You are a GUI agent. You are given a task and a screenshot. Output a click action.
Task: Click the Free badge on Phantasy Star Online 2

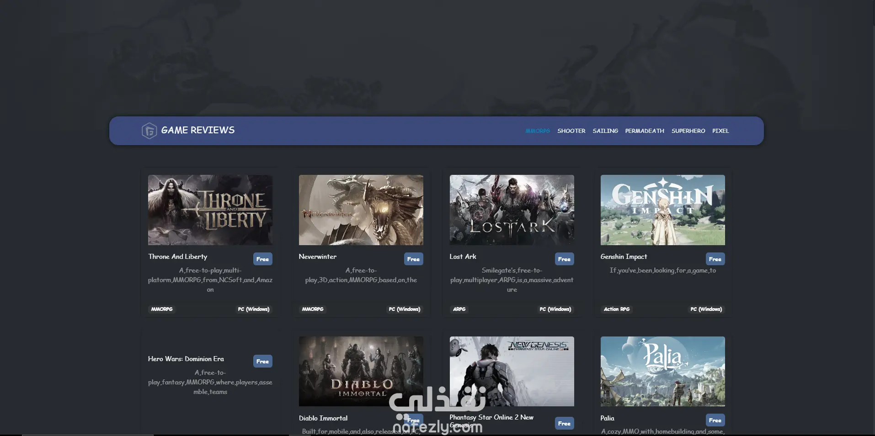565,423
